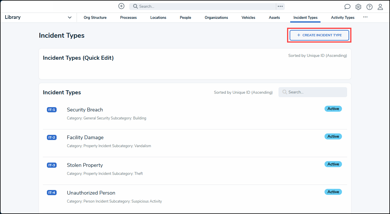
Task: Click the IT-1 identifier badge
Action: (52, 110)
